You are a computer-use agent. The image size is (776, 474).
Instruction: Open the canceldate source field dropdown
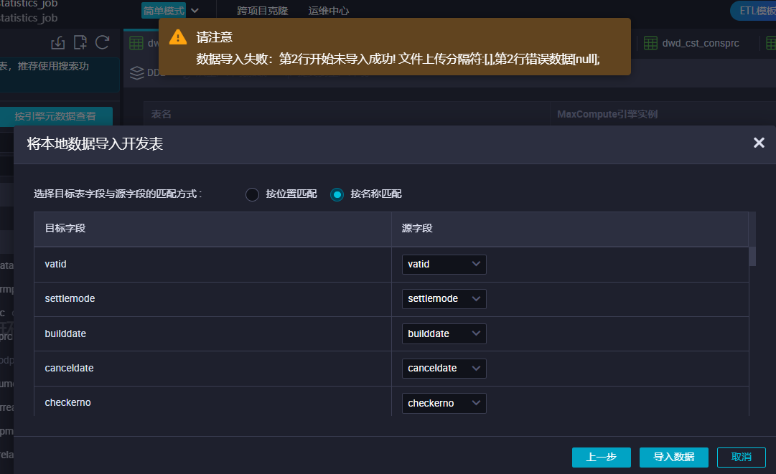[x=444, y=368]
